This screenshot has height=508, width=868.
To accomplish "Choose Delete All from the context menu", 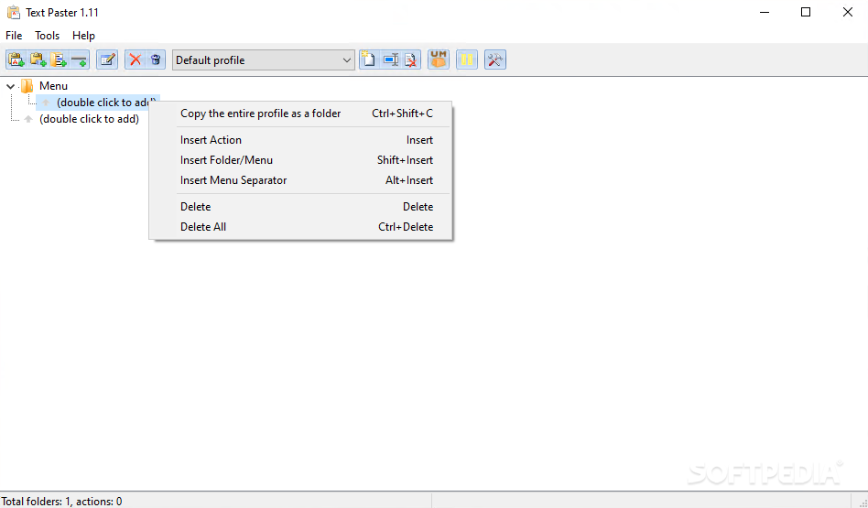I will (301, 227).
